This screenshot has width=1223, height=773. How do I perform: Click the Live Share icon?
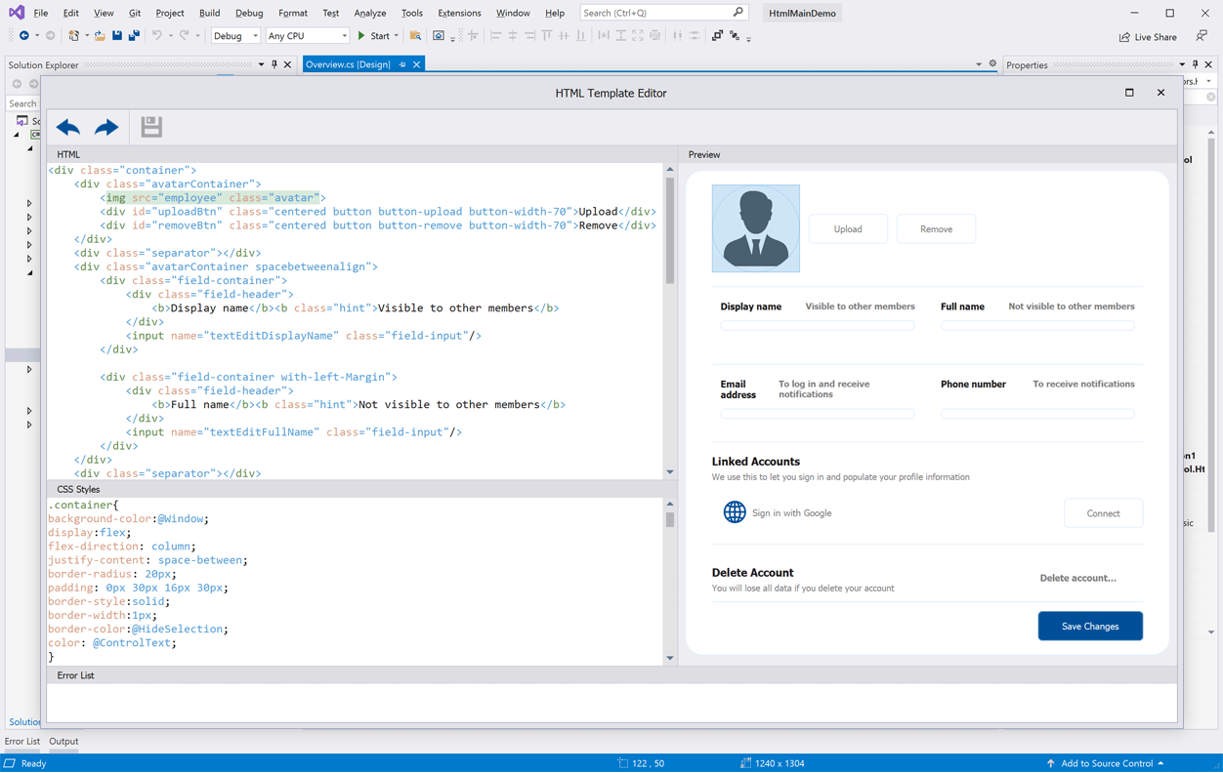click(1124, 37)
